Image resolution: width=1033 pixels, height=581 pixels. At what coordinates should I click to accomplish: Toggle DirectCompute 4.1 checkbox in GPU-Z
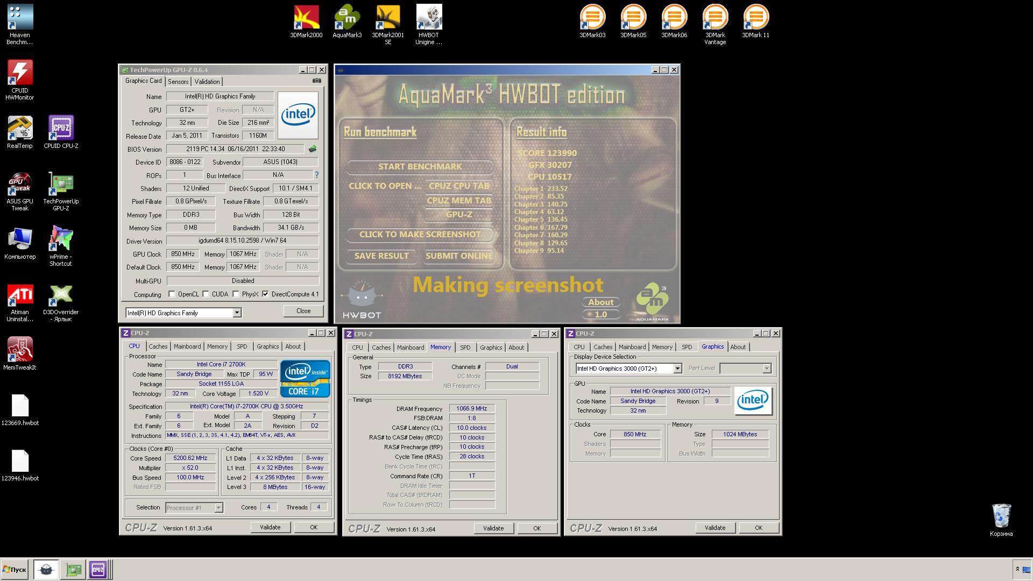265,294
